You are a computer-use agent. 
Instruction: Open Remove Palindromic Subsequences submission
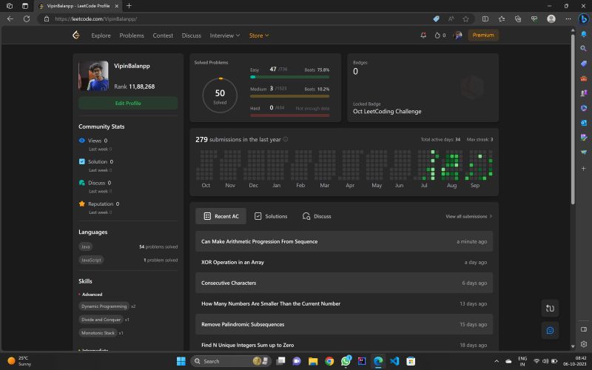pos(344,324)
